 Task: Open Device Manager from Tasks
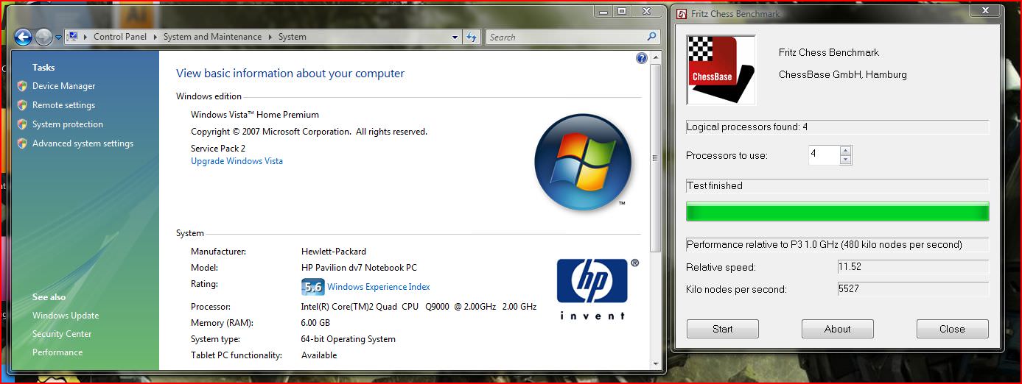[63, 86]
